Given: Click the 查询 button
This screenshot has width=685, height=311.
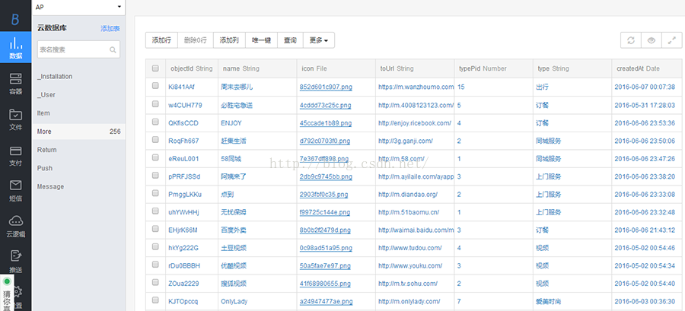Looking at the screenshot, I should tap(291, 40).
